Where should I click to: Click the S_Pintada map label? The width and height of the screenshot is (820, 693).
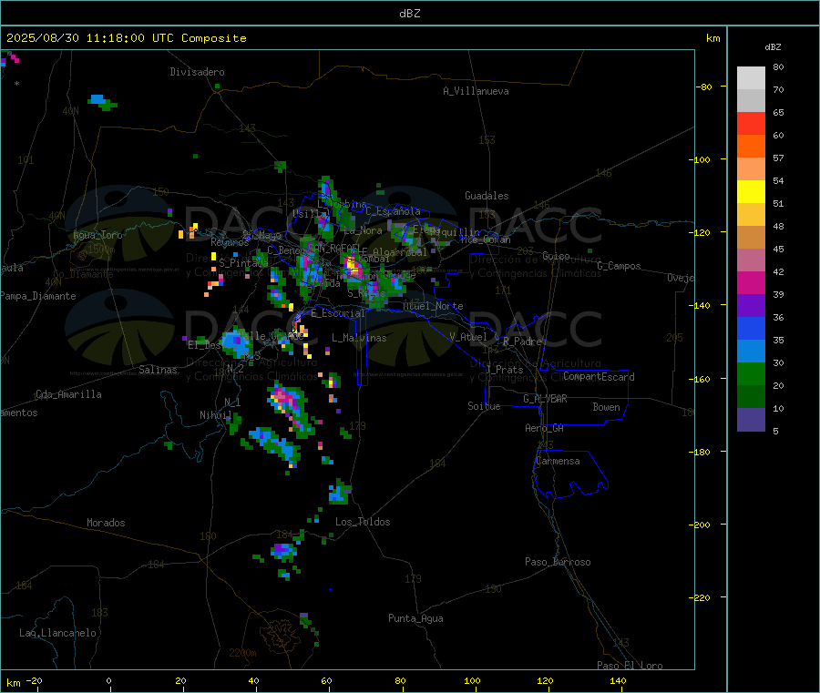[243, 263]
